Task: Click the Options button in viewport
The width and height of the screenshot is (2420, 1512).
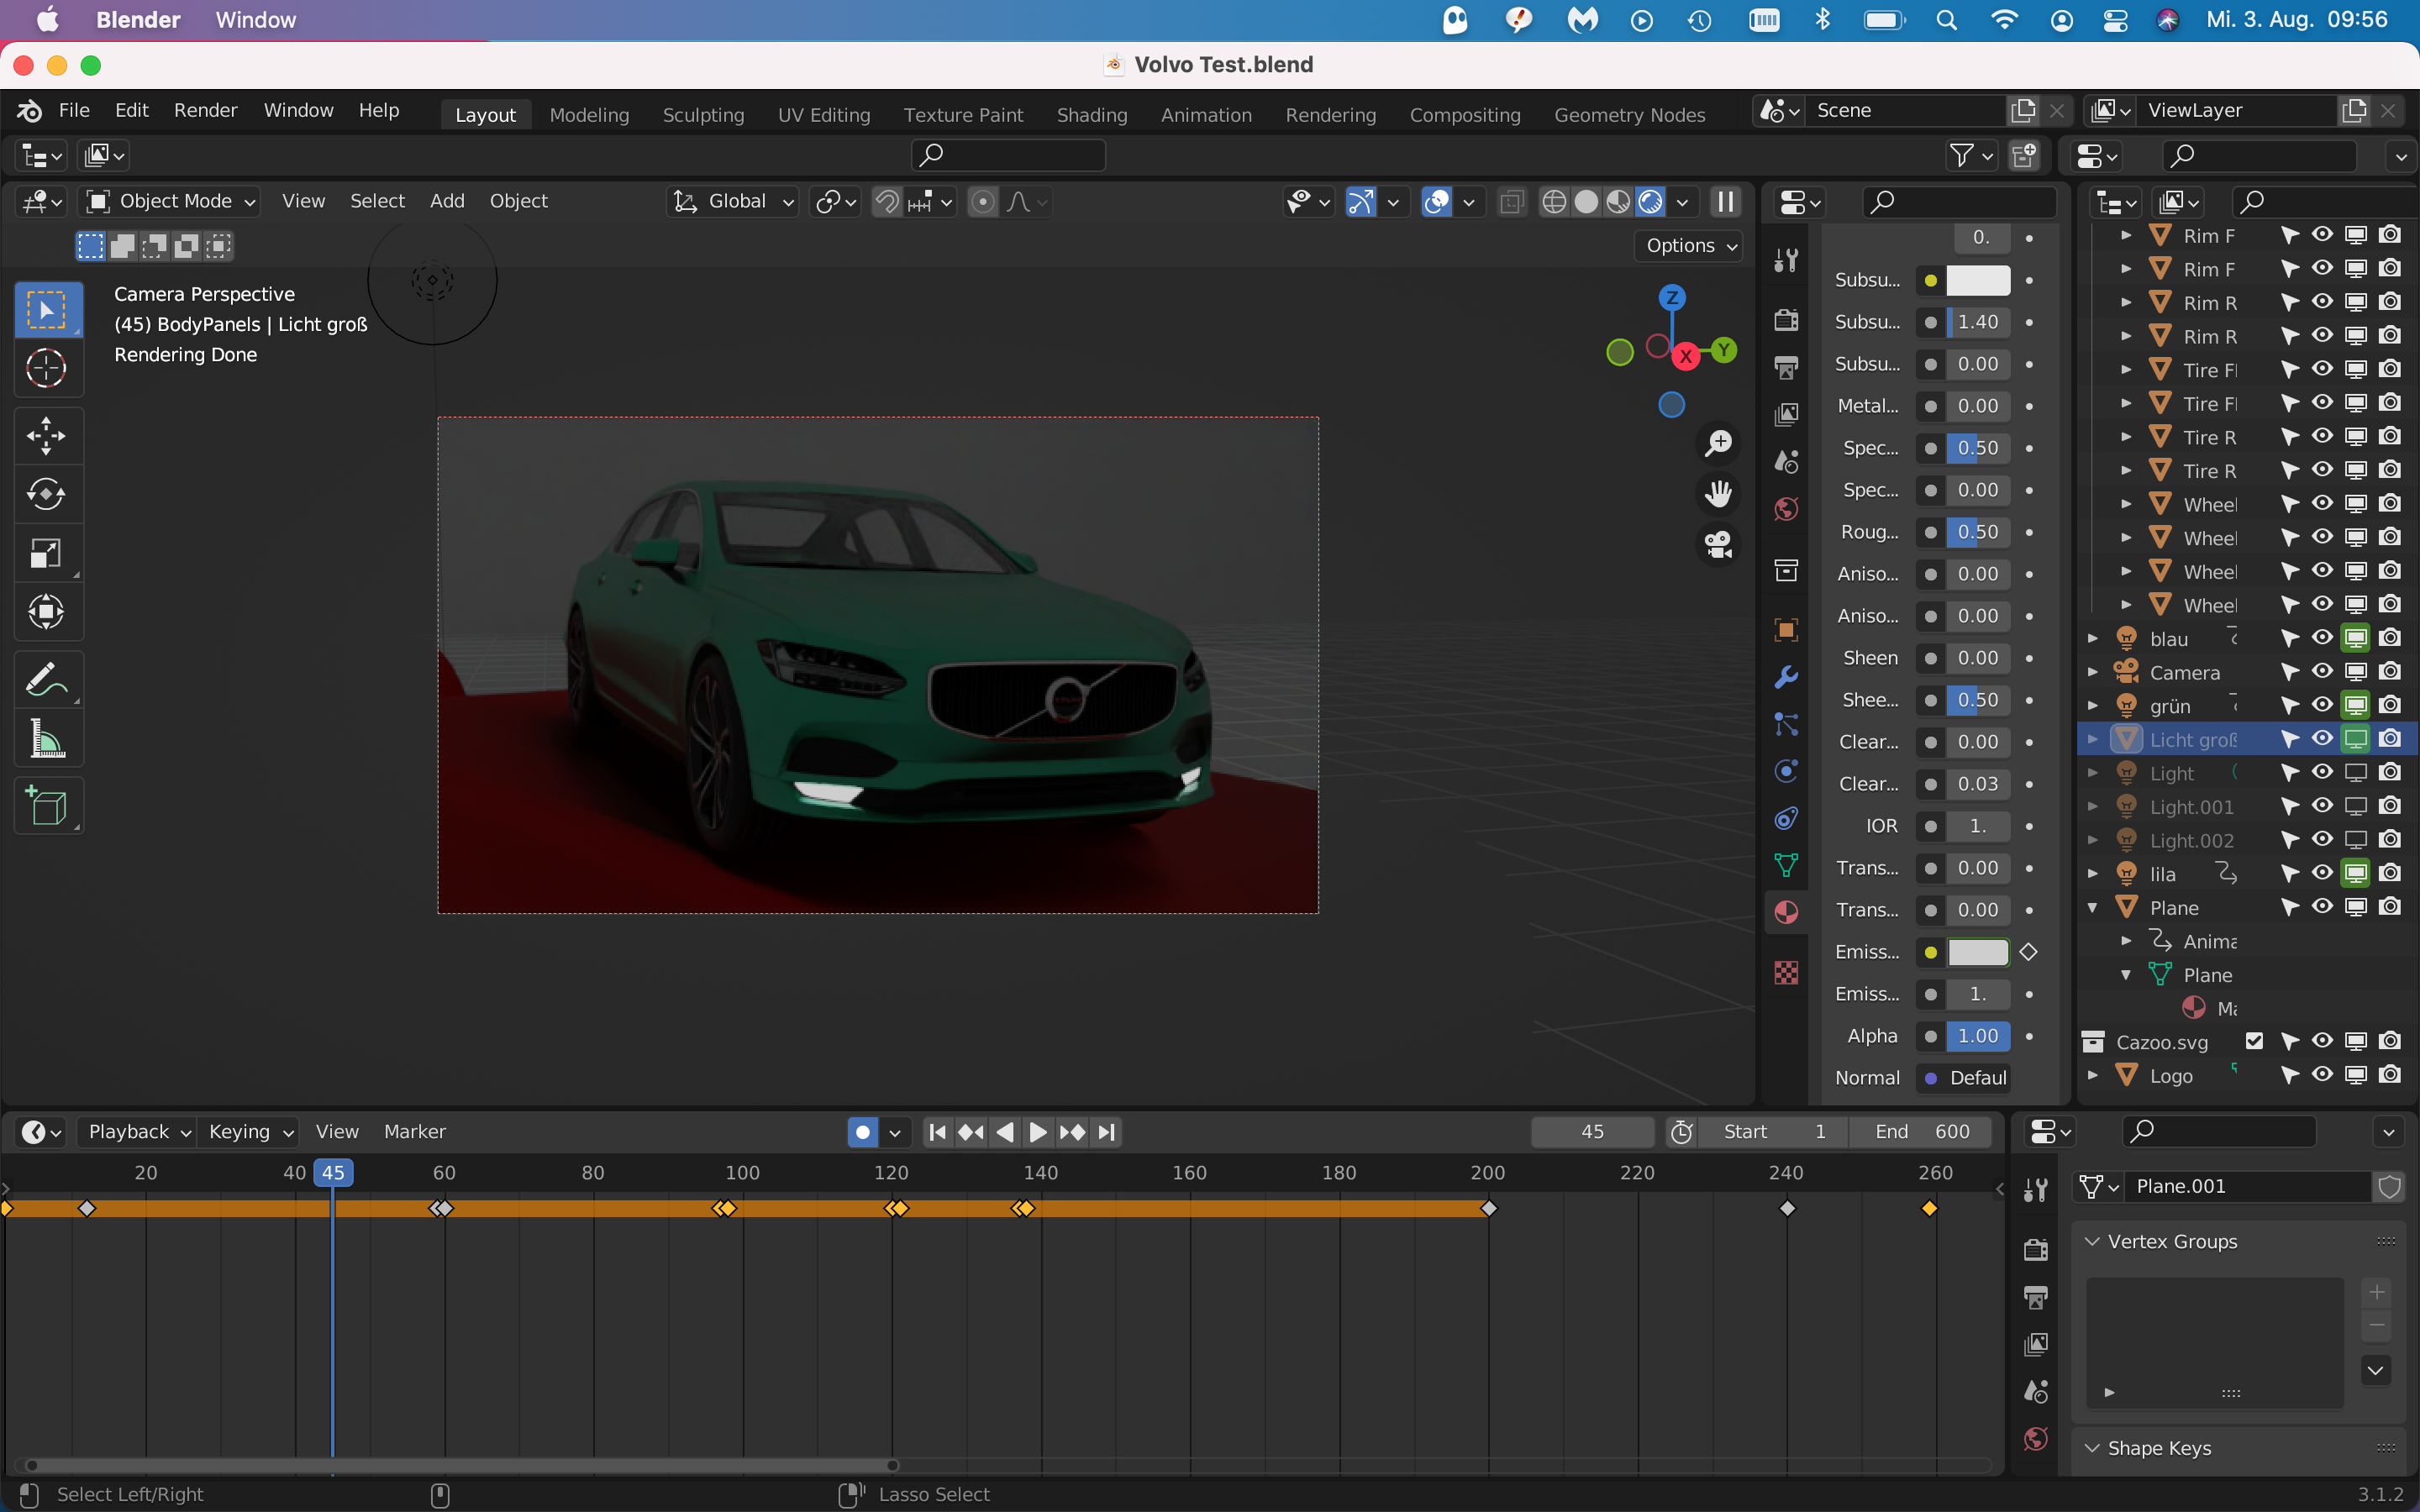Action: 1691,246
